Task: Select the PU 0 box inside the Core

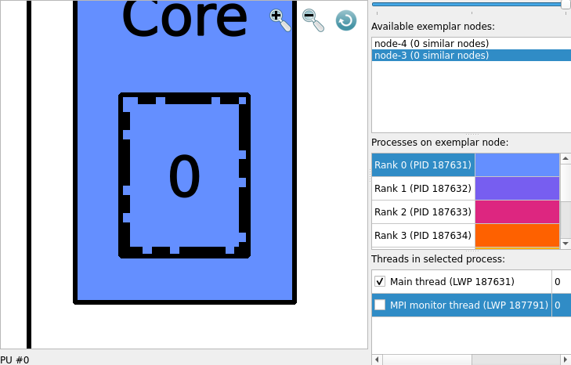Action: coord(184,175)
